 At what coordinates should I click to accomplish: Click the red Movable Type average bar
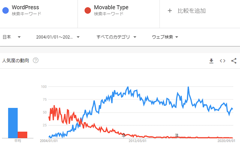click(22, 135)
